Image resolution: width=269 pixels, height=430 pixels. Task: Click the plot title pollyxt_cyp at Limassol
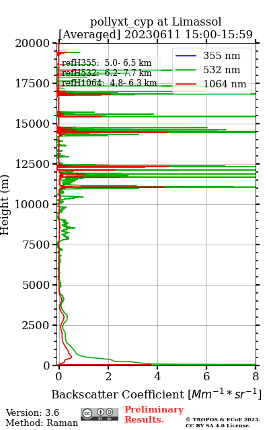[x=155, y=22]
